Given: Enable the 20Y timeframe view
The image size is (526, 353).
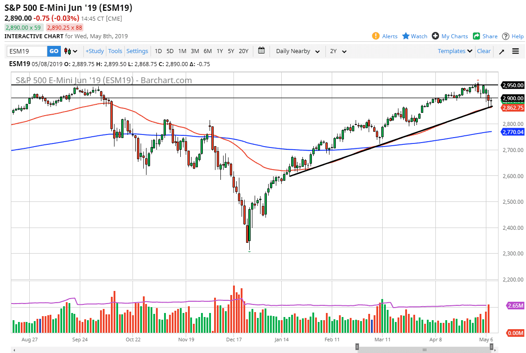Looking at the screenshot, I should point(243,51).
